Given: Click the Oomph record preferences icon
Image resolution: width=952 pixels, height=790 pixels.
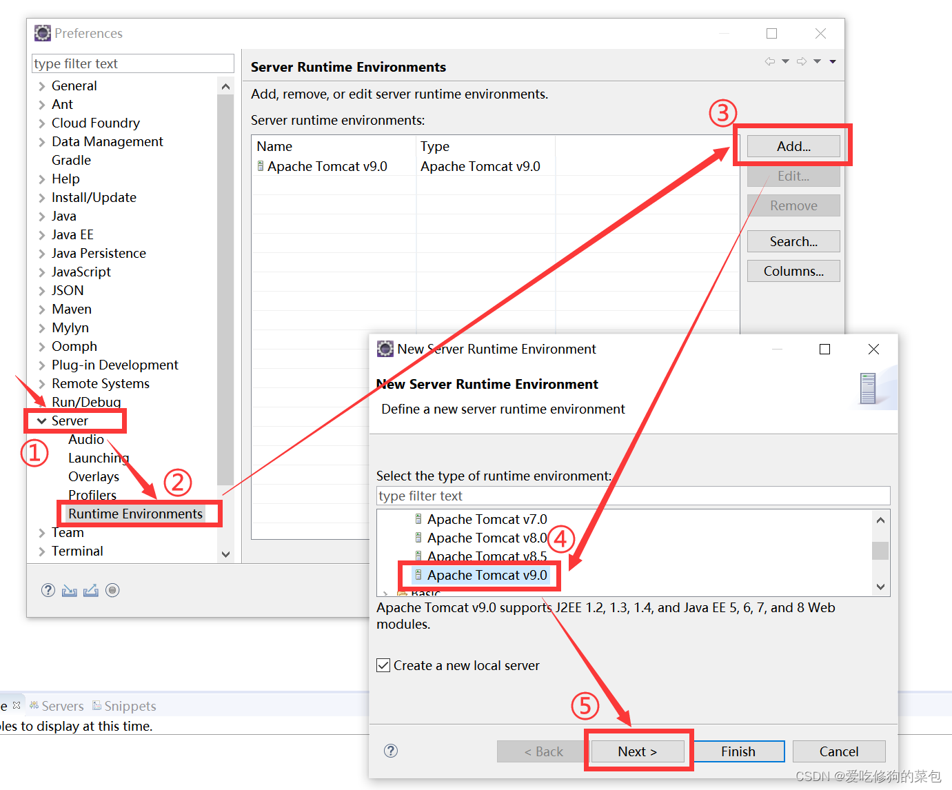Looking at the screenshot, I should (113, 590).
